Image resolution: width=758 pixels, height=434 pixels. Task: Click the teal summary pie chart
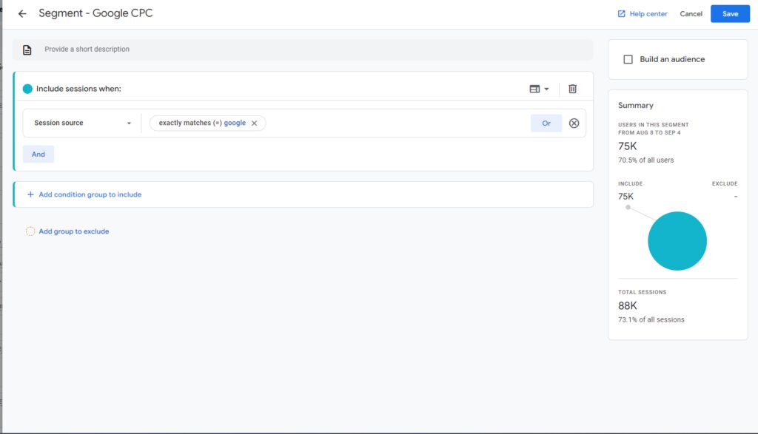677,241
